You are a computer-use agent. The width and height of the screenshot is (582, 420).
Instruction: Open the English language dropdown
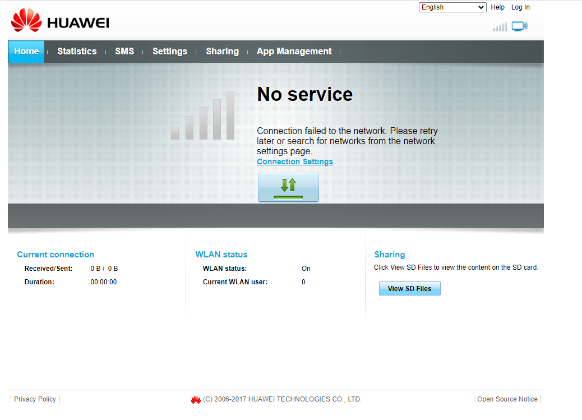tap(452, 7)
